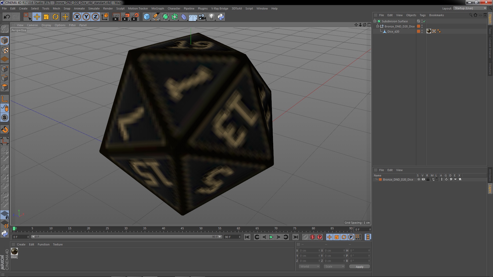Open the V-Ray Bridge menu
The width and height of the screenshot is (493, 277).
pyautogui.click(x=220, y=8)
